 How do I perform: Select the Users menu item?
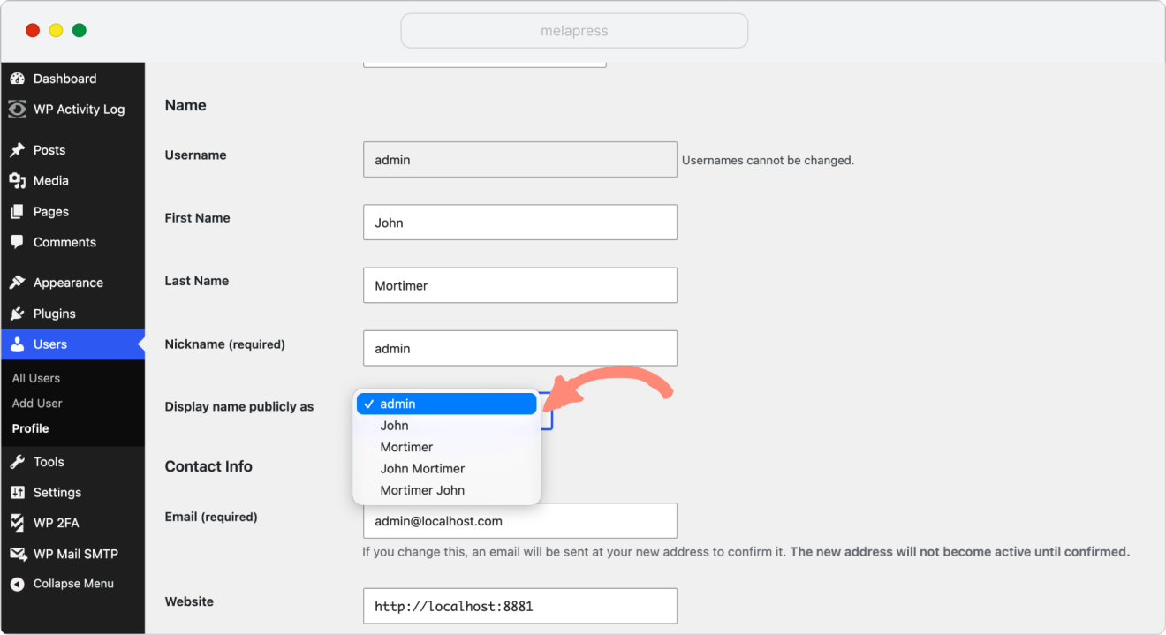[x=72, y=344]
